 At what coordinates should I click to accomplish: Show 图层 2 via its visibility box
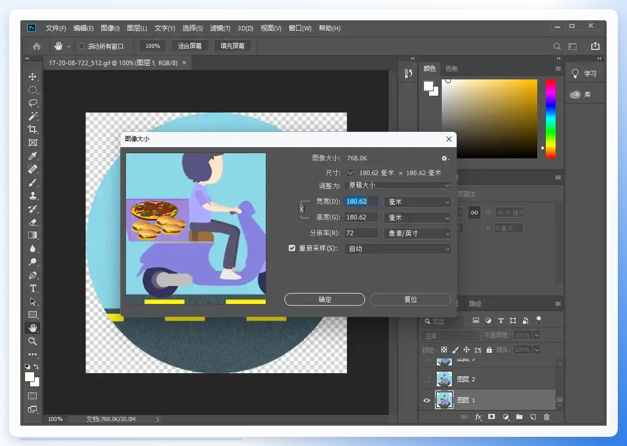pos(427,379)
